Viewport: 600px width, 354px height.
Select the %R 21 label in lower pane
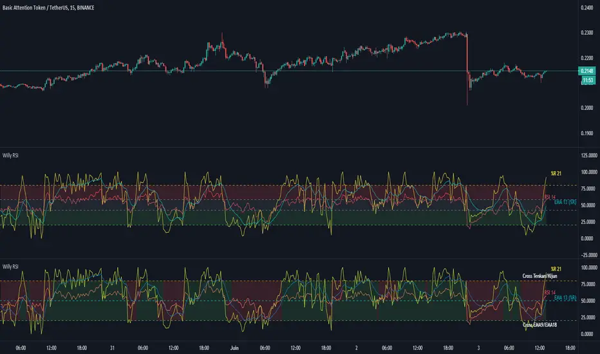pyautogui.click(x=556, y=269)
